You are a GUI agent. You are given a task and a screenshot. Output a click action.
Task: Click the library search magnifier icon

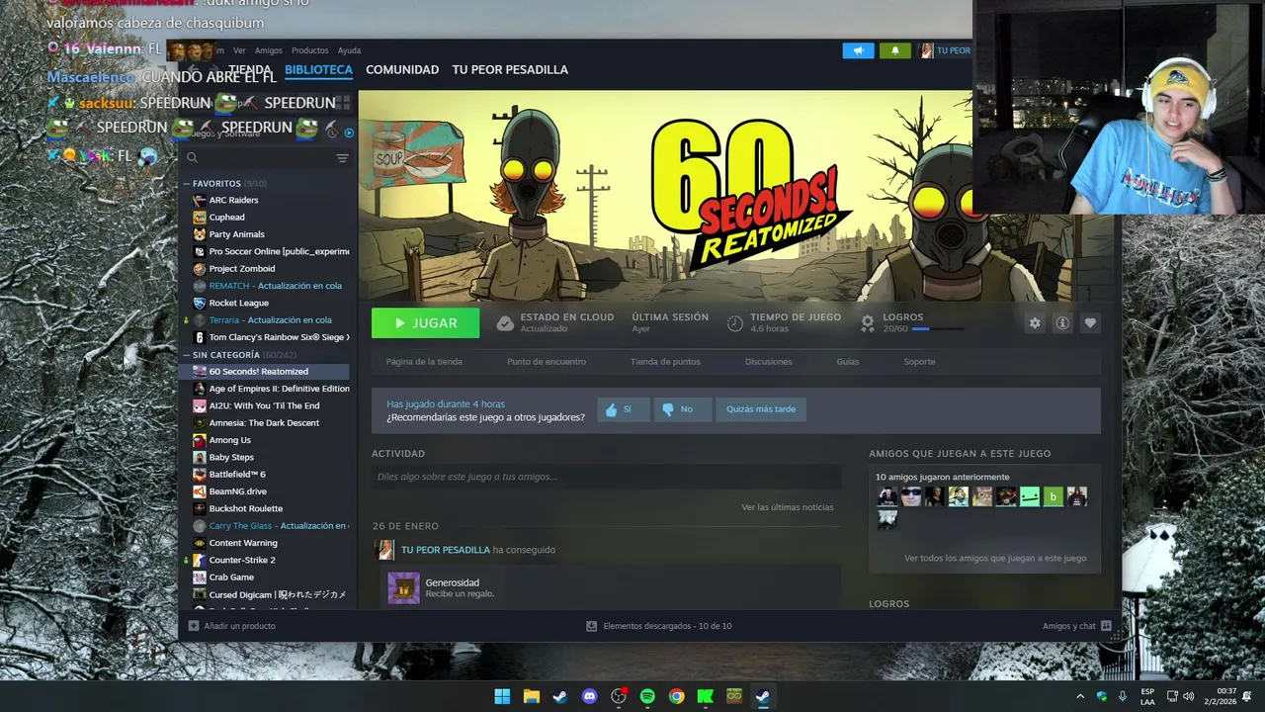pyautogui.click(x=192, y=157)
